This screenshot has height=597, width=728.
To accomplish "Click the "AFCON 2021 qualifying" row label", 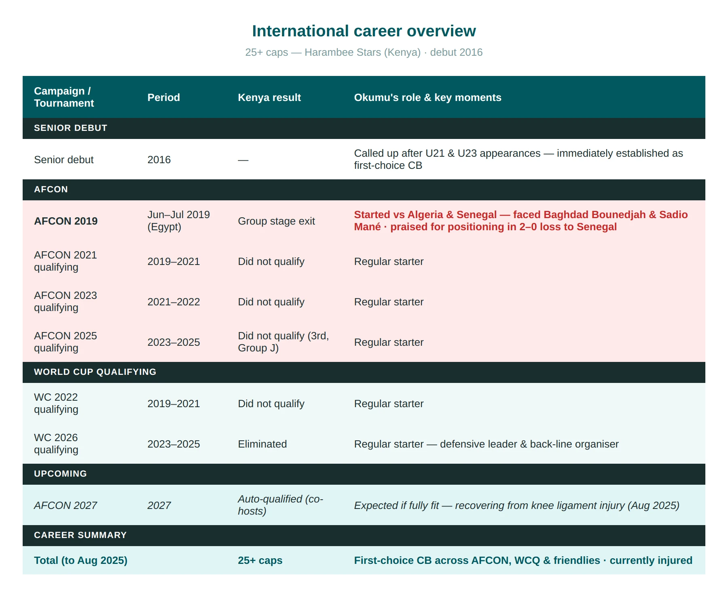I will [65, 261].
